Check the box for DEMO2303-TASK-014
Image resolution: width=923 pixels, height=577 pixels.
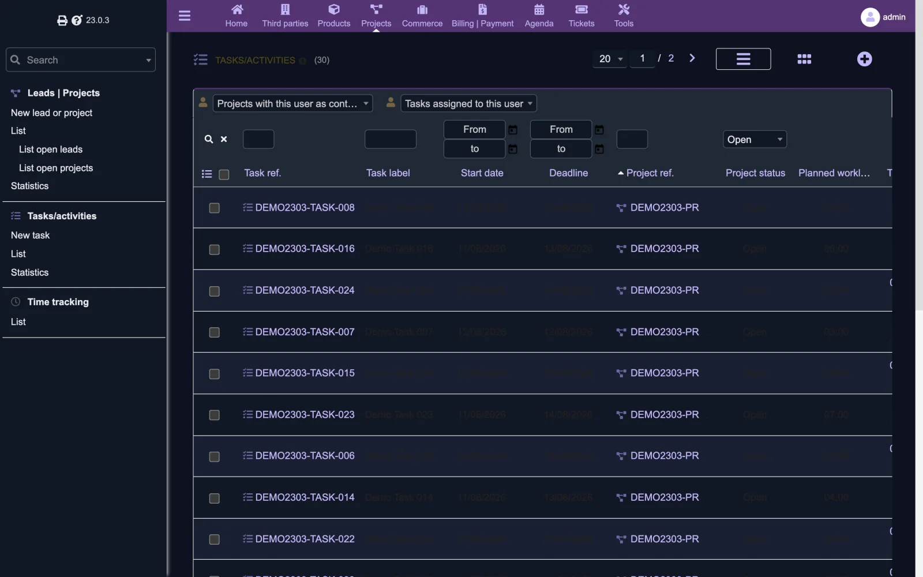pyautogui.click(x=214, y=498)
